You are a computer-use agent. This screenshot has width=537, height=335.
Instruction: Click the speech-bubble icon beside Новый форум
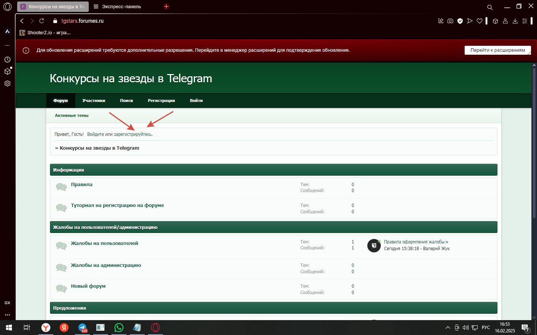coord(61,288)
